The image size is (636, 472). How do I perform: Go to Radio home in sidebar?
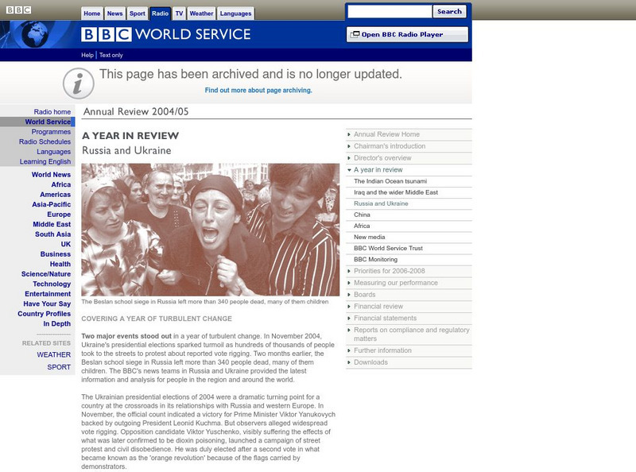coord(52,112)
